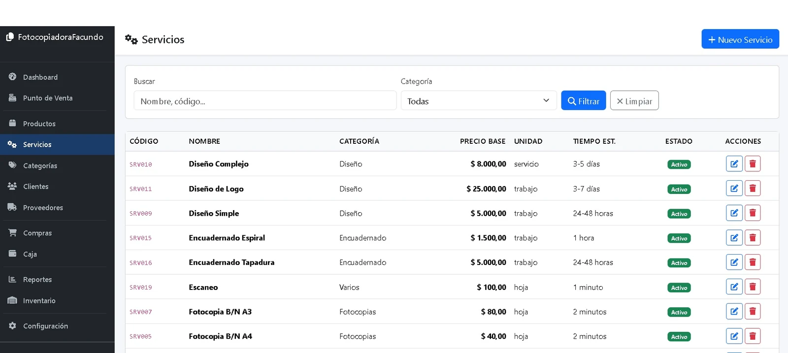
Task: Open Dashboard from the sidebar
Action: [57, 77]
